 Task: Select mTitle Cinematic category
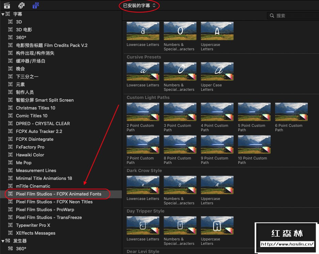point(33,186)
